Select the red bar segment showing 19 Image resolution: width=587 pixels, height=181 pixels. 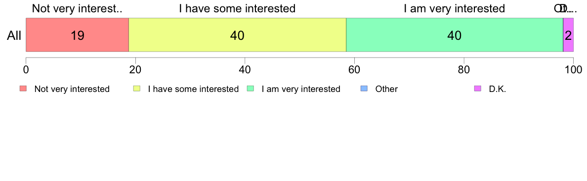(77, 34)
